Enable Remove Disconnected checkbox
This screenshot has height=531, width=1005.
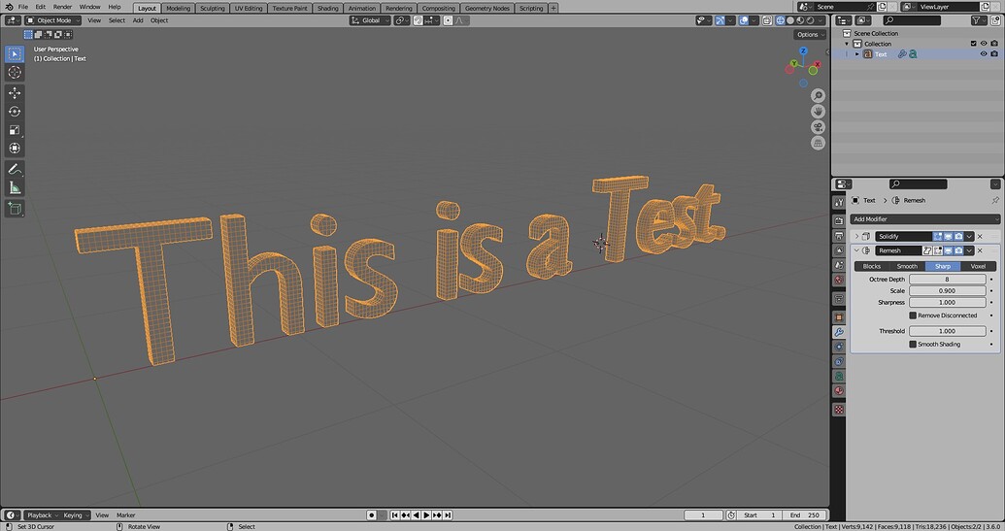point(913,315)
